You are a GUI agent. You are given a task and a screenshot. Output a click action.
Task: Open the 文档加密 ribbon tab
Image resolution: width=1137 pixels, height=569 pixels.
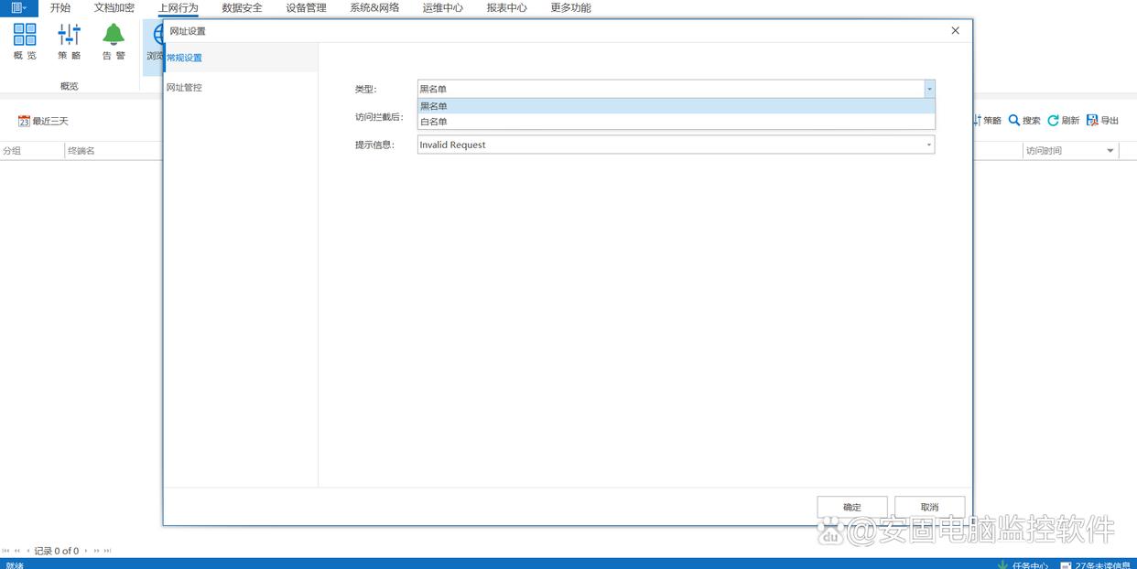pyautogui.click(x=114, y=8)
